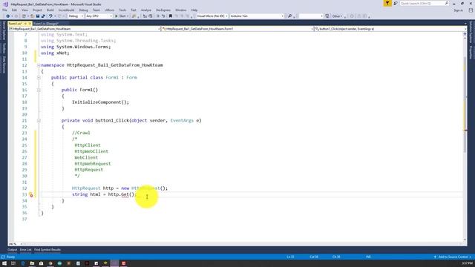Image resolution: width=475 pixels, height=267 pixels.
Task: Close the Form1.cs tab
Action: tap(30, 24)
